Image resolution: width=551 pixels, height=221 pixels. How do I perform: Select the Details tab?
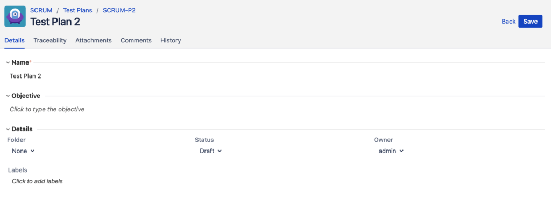(x=15, y=40)
